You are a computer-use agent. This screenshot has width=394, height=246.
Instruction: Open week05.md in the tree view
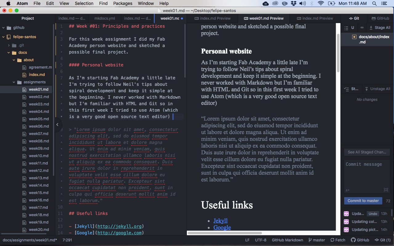[39, 119]
